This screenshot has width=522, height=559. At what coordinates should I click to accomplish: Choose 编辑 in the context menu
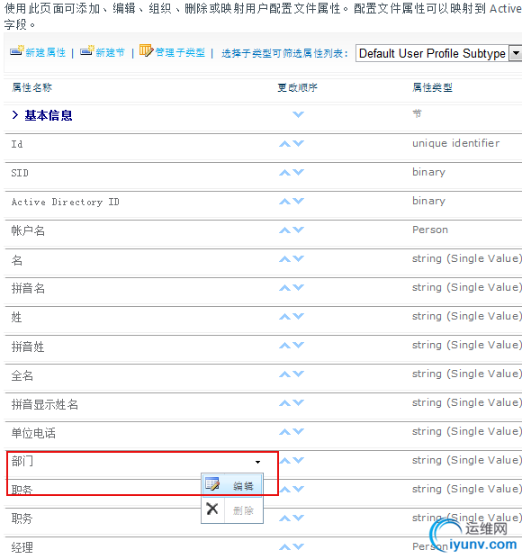[x=232, y=485]
